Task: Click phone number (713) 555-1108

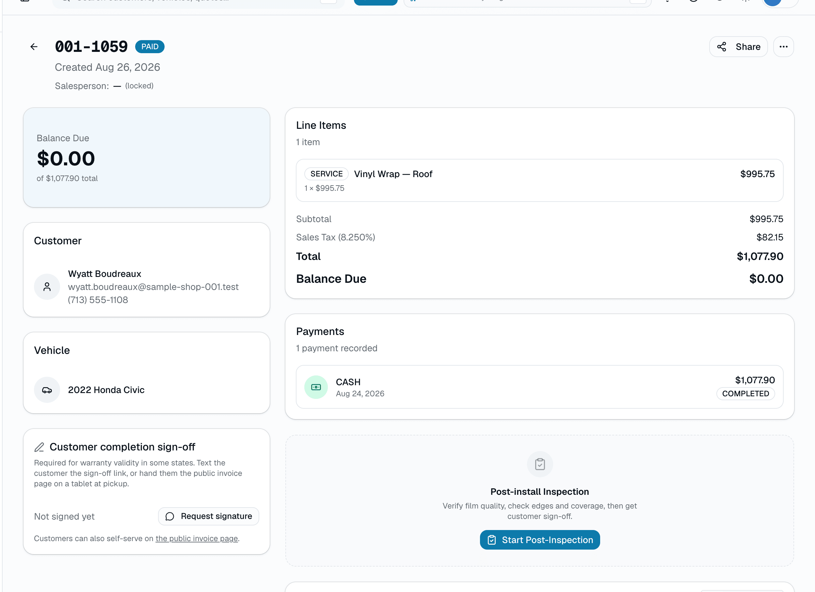Action: [x=98, y=300]
